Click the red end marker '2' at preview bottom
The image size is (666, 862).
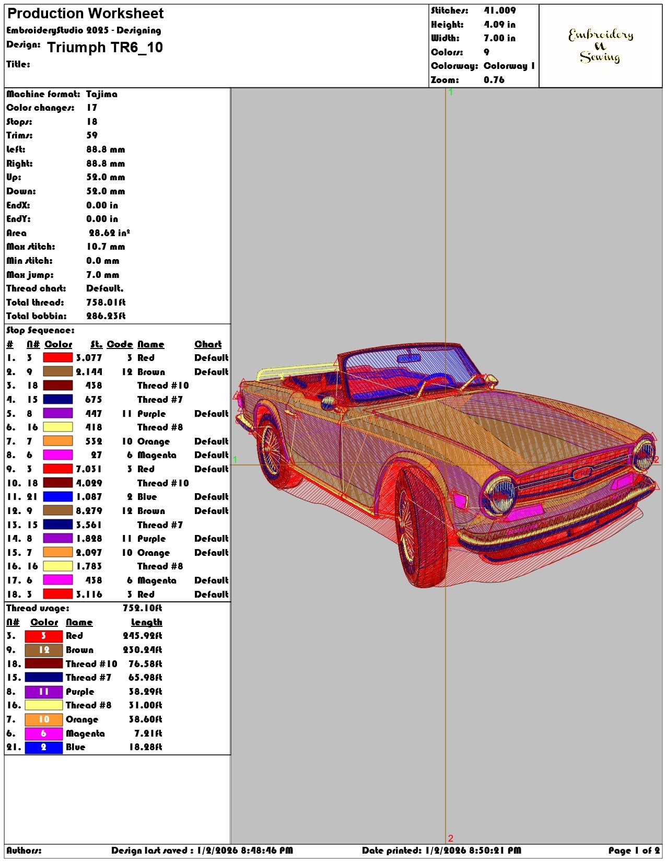point(451,838)
